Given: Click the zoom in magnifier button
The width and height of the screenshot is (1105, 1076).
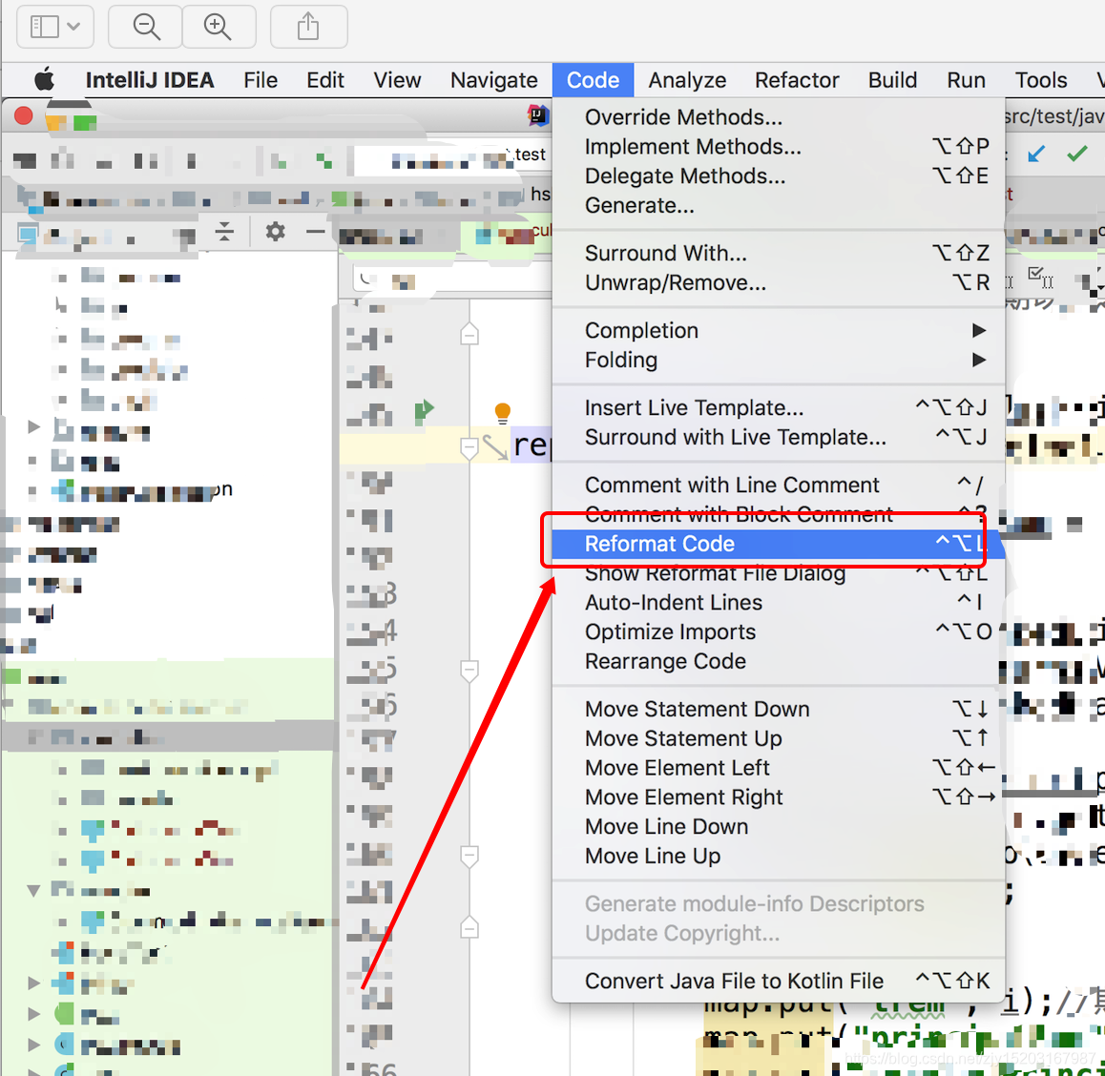Looking at the screenshot, I should point(218,27).
